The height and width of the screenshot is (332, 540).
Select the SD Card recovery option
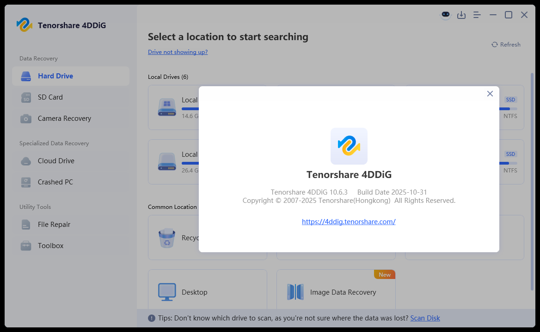tap(71, 97)
